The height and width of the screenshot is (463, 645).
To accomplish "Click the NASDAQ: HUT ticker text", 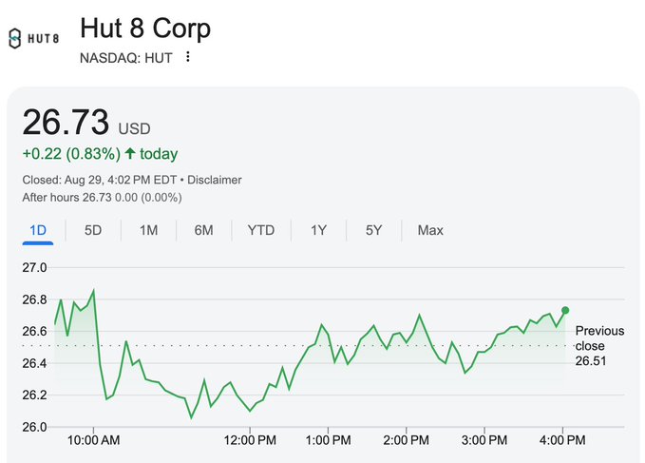I will (126, 58).
